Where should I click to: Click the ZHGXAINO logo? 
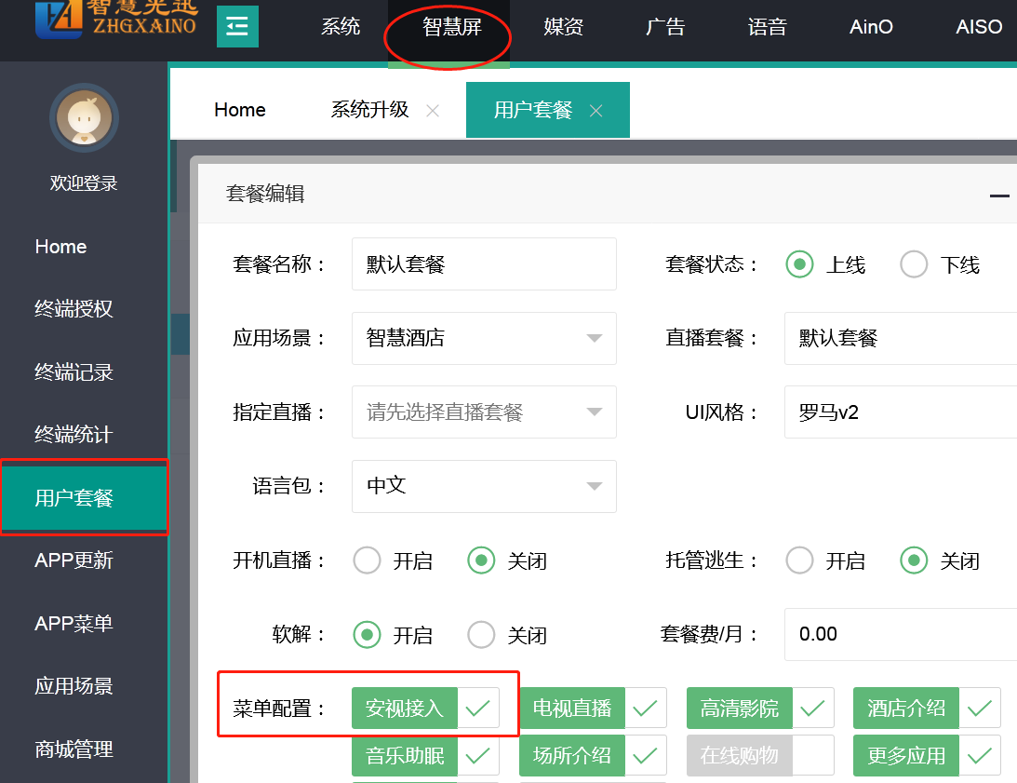point(116,20)
